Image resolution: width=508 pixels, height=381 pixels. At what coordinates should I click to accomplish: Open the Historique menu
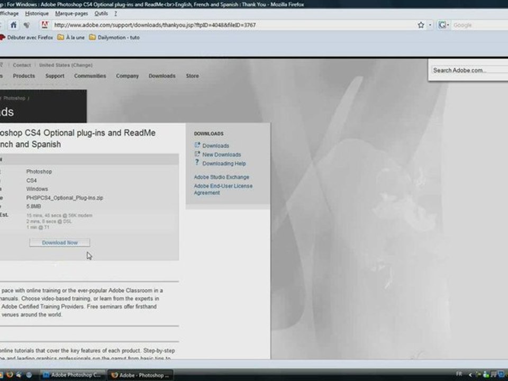click(37, 14)
